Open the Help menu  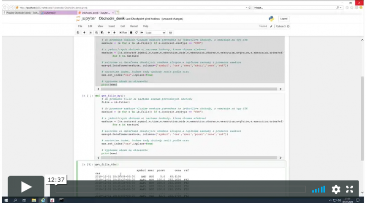click(145, 26)
